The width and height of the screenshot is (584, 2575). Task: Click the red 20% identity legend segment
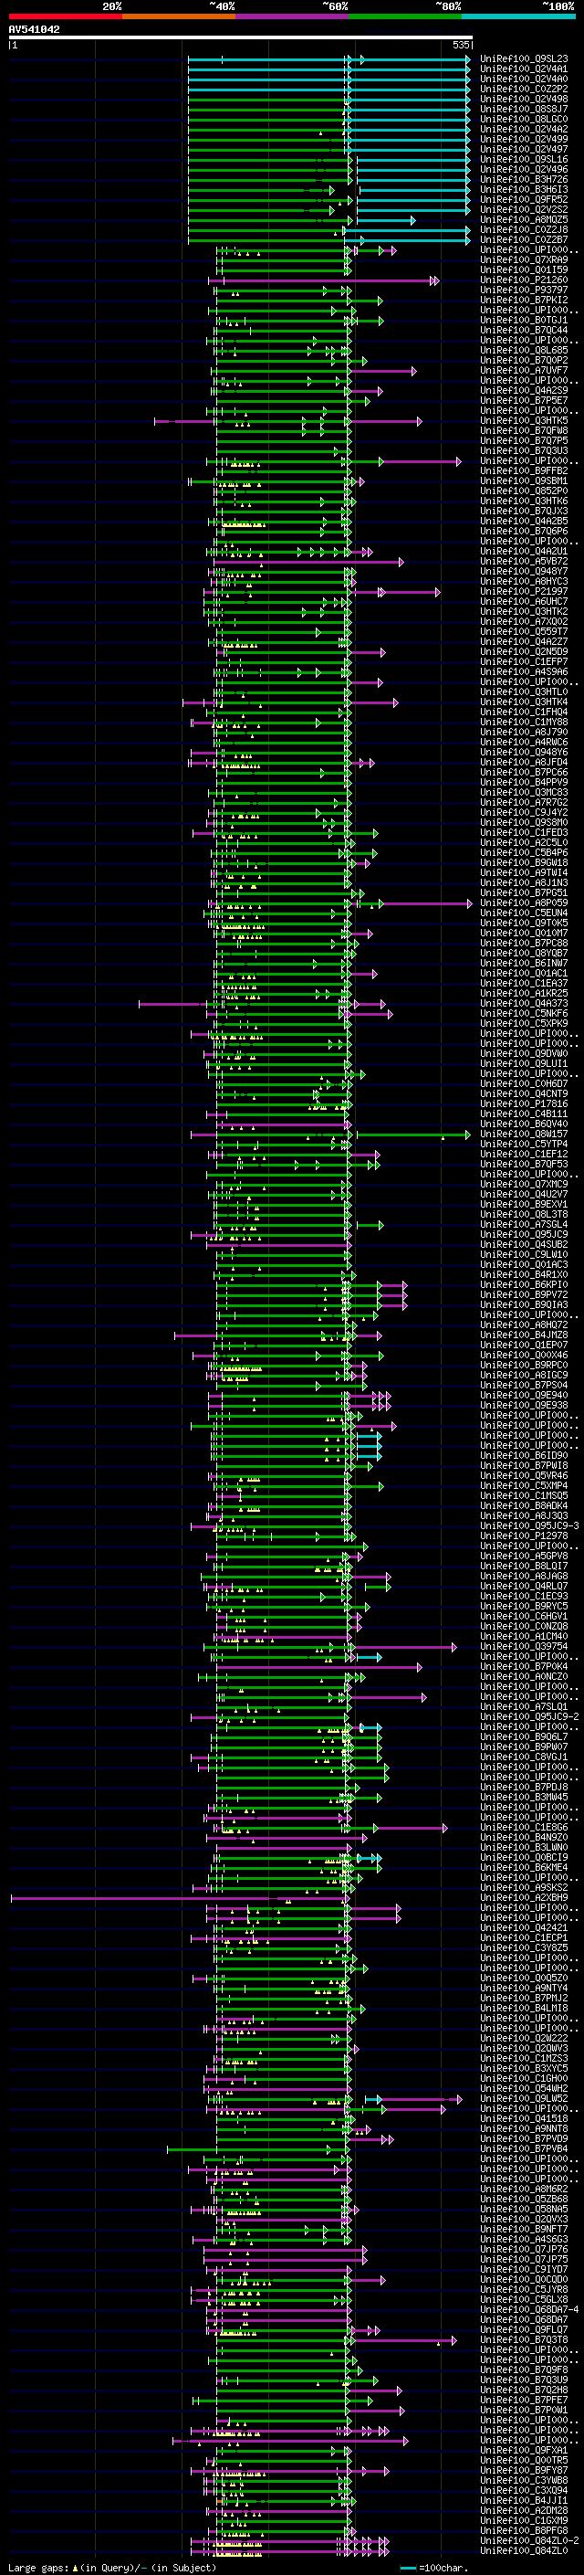[x=66, y=16]
